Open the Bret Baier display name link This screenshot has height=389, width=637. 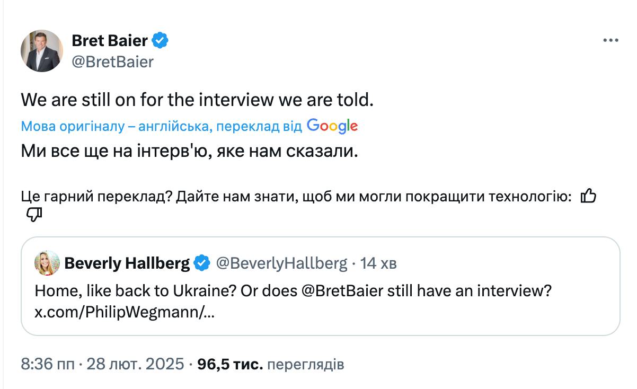[x=109, y=40]
